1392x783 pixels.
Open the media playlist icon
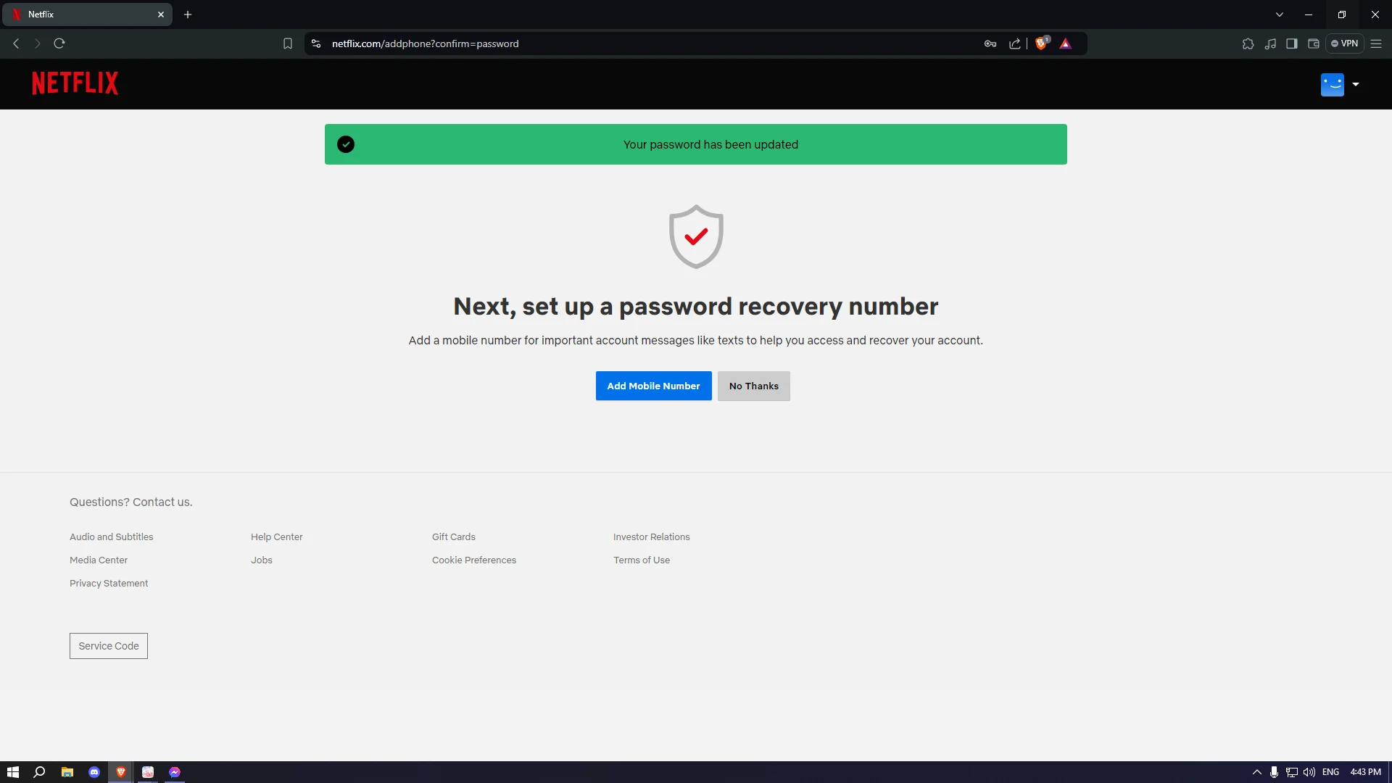tap(1270, 43)
